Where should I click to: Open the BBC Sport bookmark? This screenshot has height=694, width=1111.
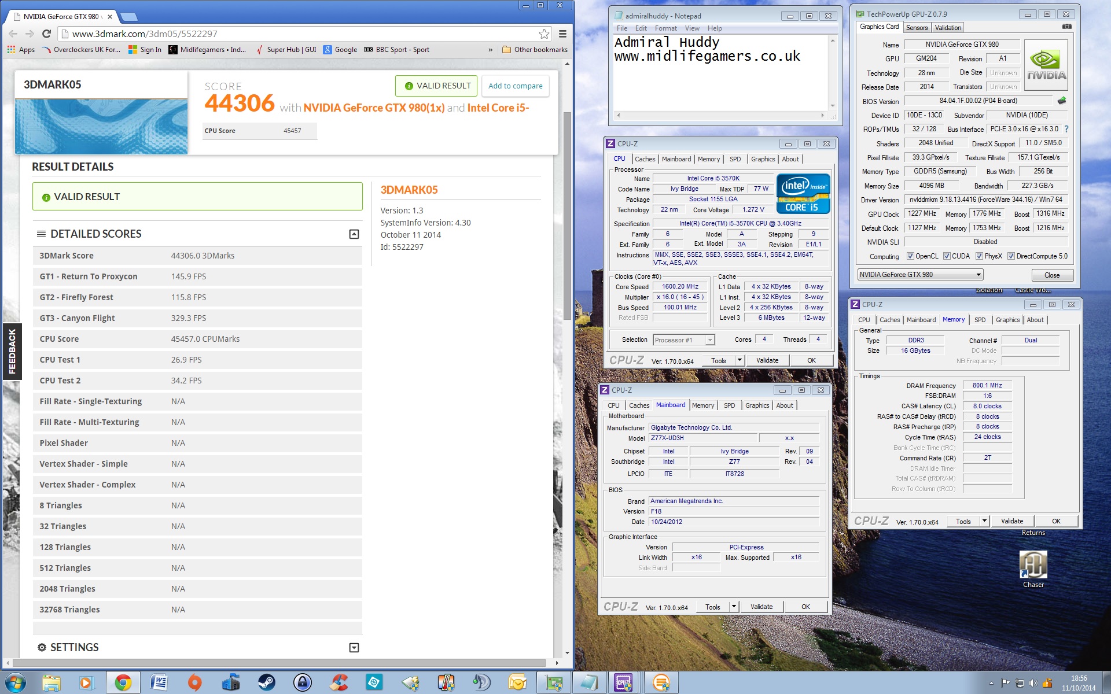[x=396, y=50]
